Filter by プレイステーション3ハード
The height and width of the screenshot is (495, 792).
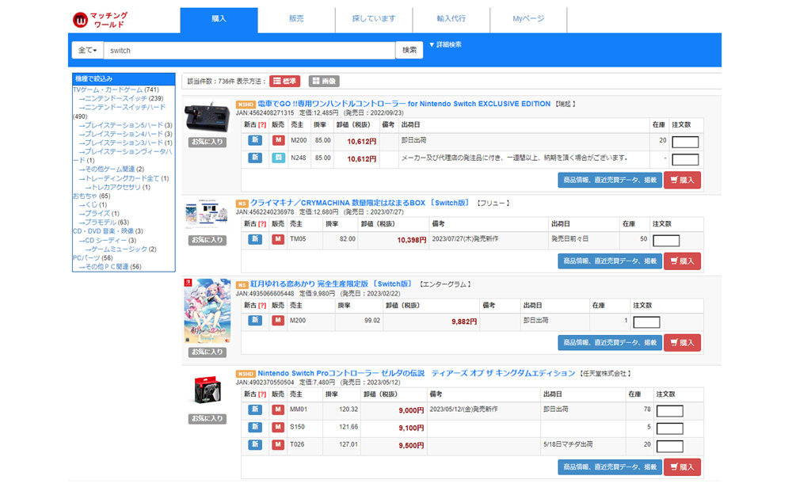point(125,143)
